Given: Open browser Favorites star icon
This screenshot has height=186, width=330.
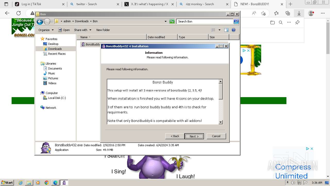Looking at the screenshot, I should [276, 13].
